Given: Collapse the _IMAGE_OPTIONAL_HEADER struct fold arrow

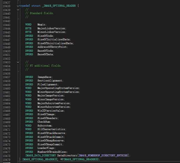Looking at the screenshot, I should pos(18,6).
